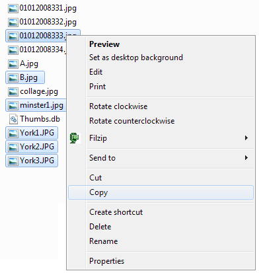
Task: Select Delete from the context menu
Action: (161, 227)
